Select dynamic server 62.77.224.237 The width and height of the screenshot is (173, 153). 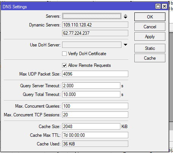pyautogui.click(x=95, y=33)
